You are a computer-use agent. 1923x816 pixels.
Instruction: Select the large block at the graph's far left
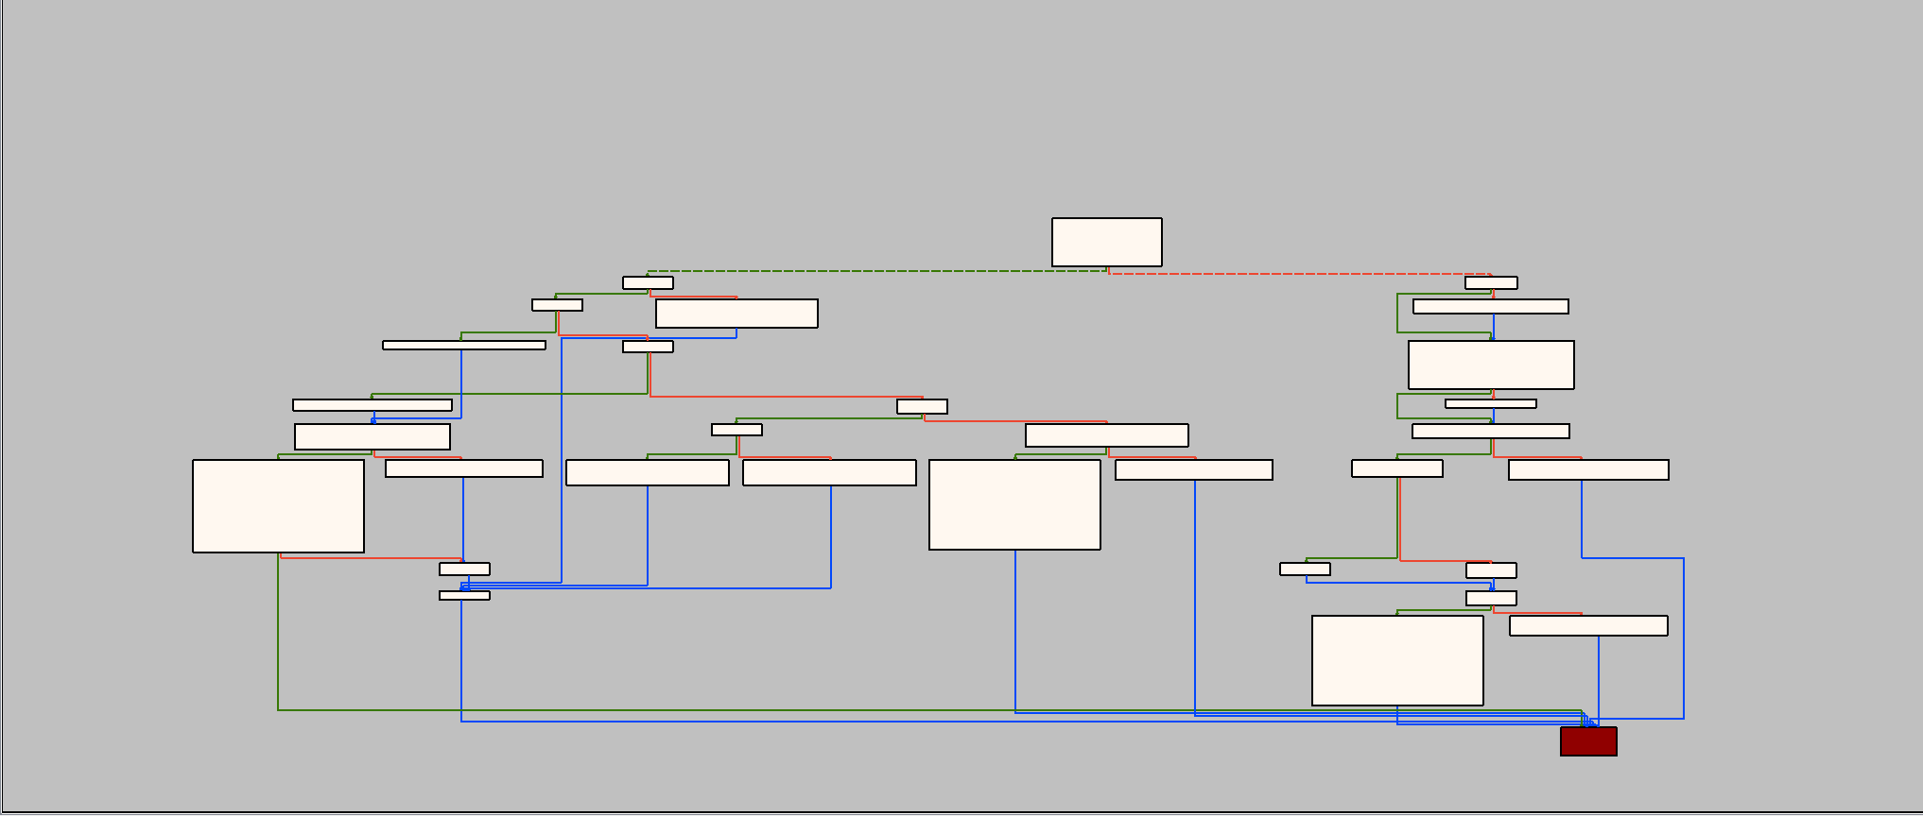pyautogui.click(x=278, y=506)
